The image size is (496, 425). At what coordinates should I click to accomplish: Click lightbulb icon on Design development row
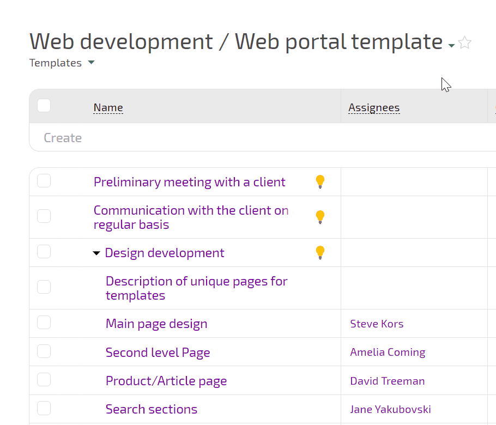point(320,253)
